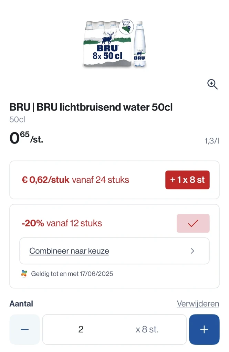Viewport: 229px width, 352px height.
Task: Click the 0,65/st. price
Action: [26, 139]
